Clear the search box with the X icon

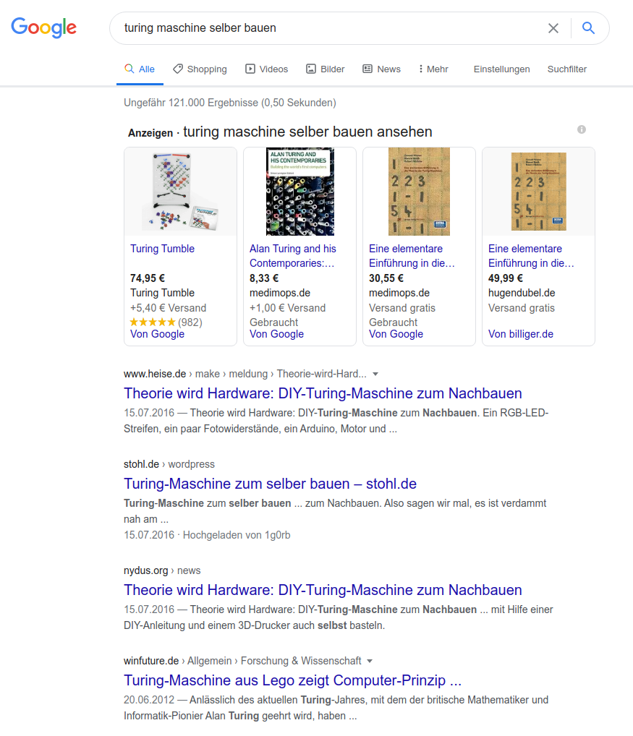(553, 28)
